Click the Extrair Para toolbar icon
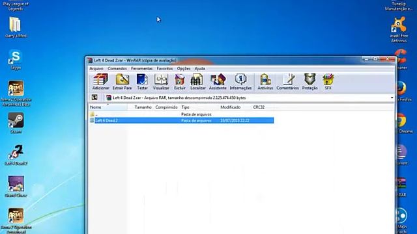 click(x=122, y=82)
